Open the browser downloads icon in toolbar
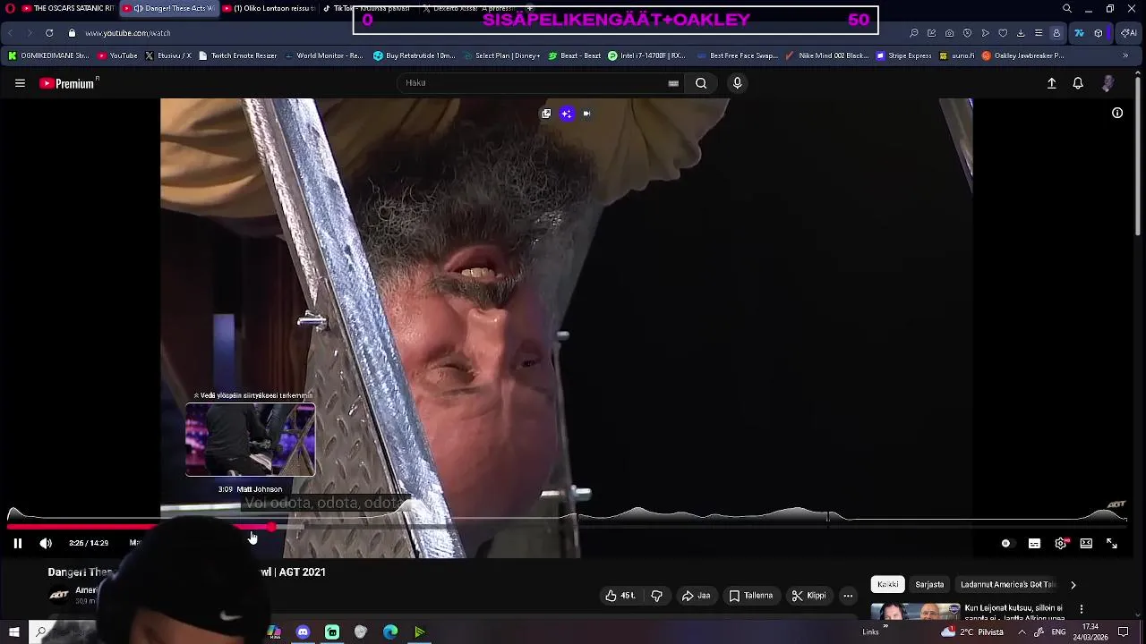The width and height of the screenshot is (1146, 644). [x=1021, y=33]
